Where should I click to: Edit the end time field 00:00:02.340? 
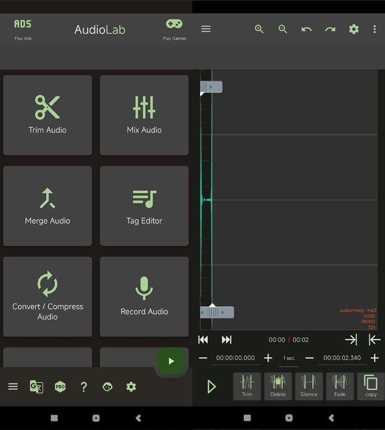tap(342, 358)
